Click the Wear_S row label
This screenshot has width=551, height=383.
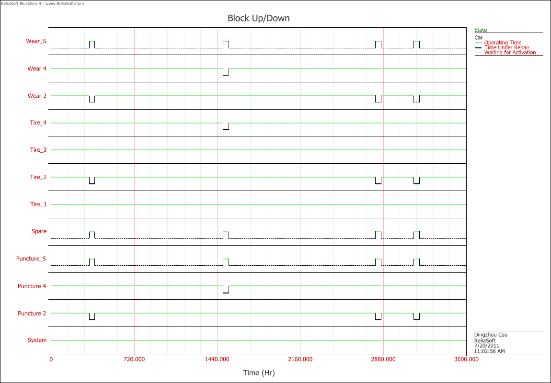[36, 41]
